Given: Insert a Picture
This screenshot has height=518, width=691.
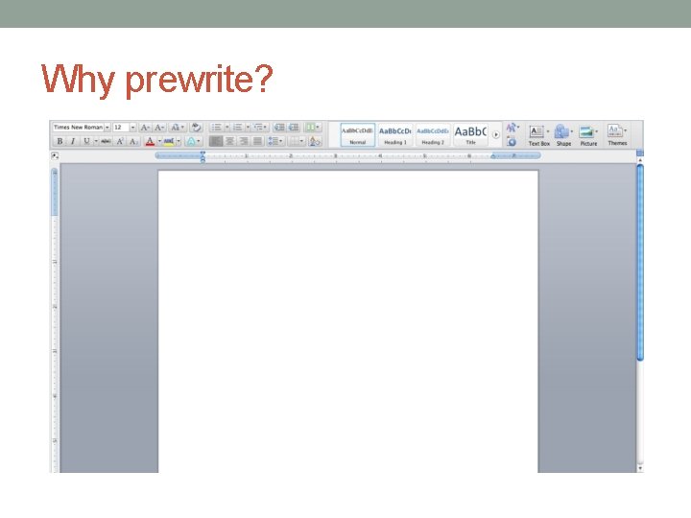Looking at the screenshot, I should click(588, 135).
